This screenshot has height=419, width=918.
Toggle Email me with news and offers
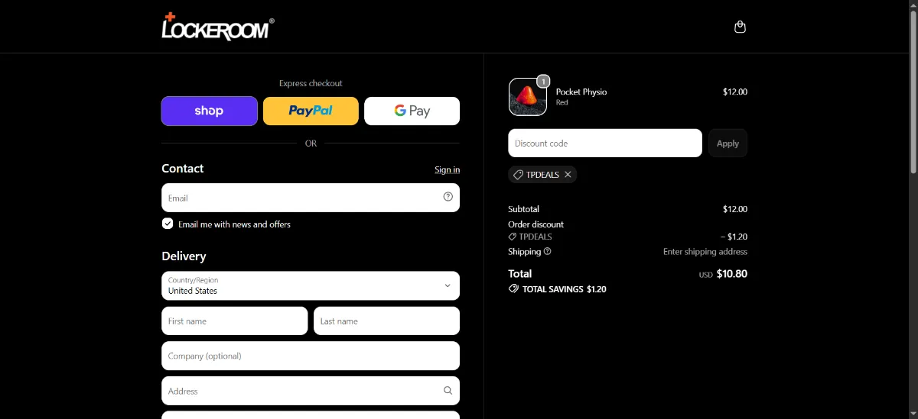168,224
